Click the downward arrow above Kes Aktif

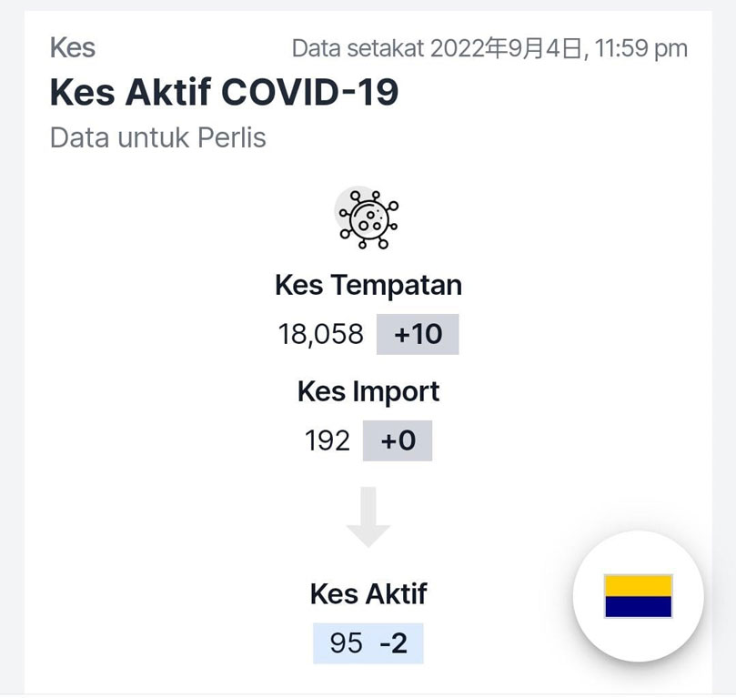coord(368,517)
